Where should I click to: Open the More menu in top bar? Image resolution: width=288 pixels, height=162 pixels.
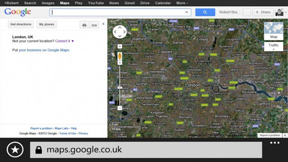182,3
